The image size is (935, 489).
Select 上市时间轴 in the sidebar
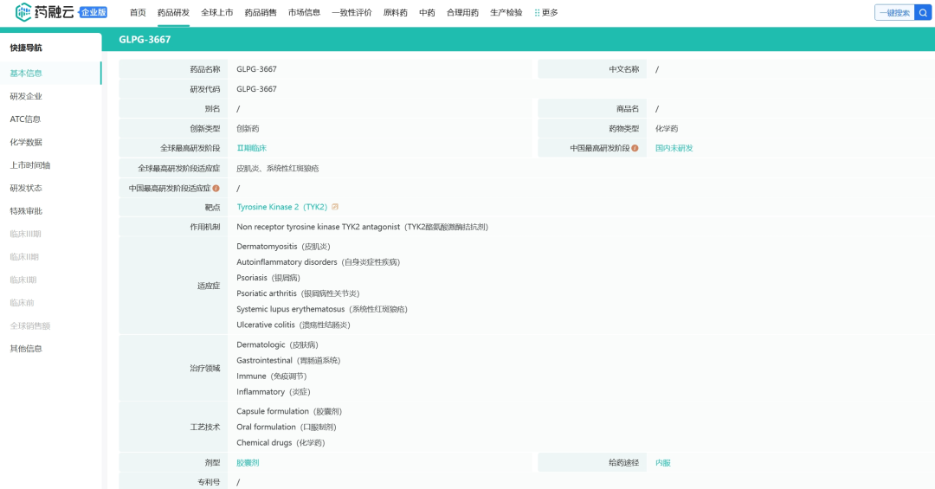(x=30, y=165)
